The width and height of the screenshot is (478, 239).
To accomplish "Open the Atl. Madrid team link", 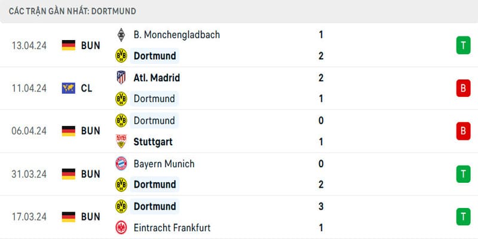I will (157, 78).
